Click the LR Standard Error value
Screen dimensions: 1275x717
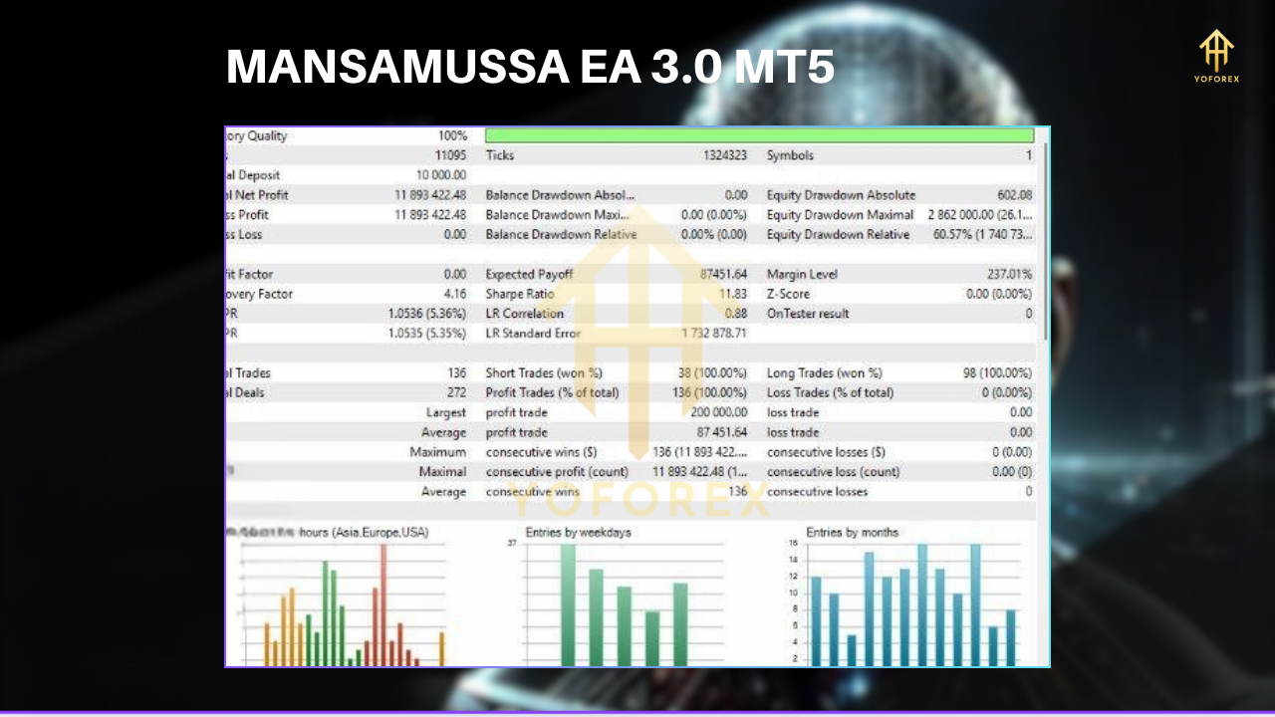[x=713, y=334]
